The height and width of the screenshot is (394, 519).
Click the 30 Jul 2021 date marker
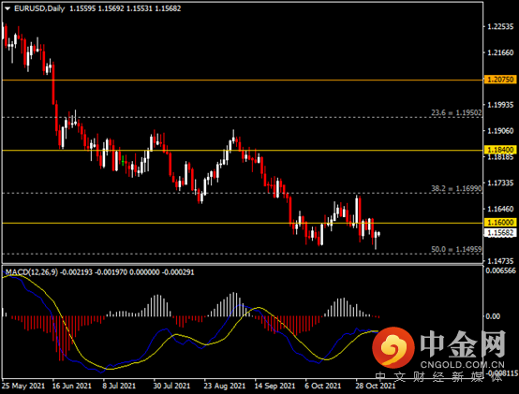171,386
